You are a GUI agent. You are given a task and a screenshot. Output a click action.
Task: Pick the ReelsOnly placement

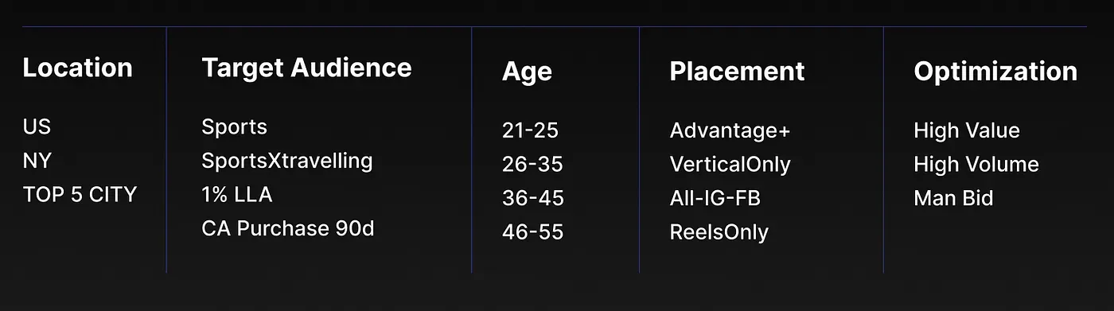tap(719, 233)
